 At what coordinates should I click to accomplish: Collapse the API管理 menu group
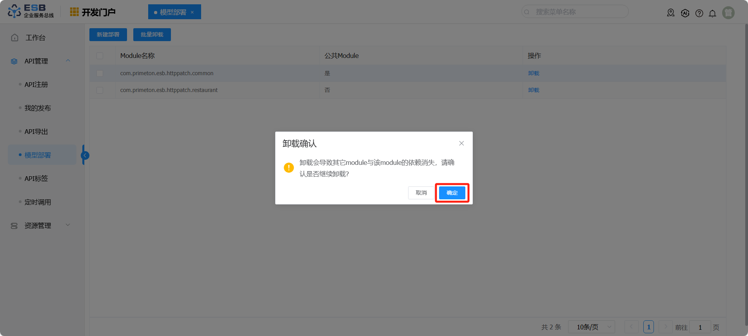68,61
